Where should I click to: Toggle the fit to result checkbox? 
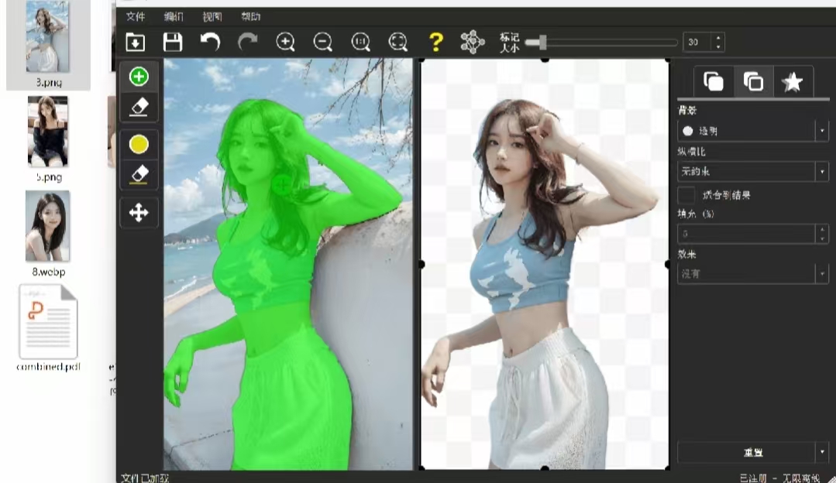pos(686,195)
